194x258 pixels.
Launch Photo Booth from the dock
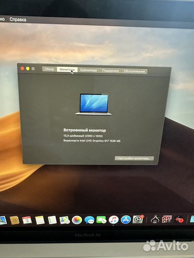167,219
